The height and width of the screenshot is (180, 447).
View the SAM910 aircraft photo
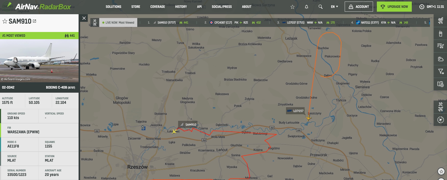click(39, 60)
